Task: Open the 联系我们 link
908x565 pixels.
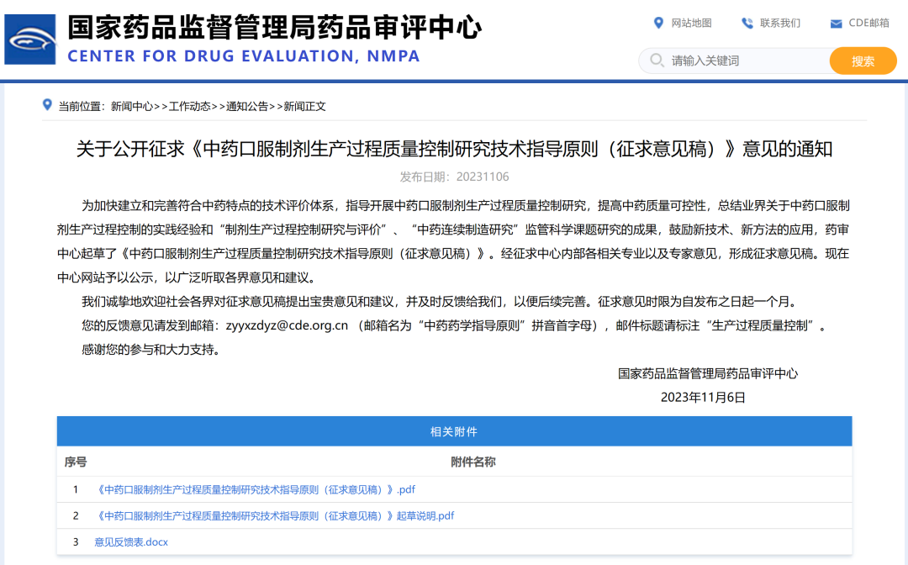Action: tap(780, 24)
